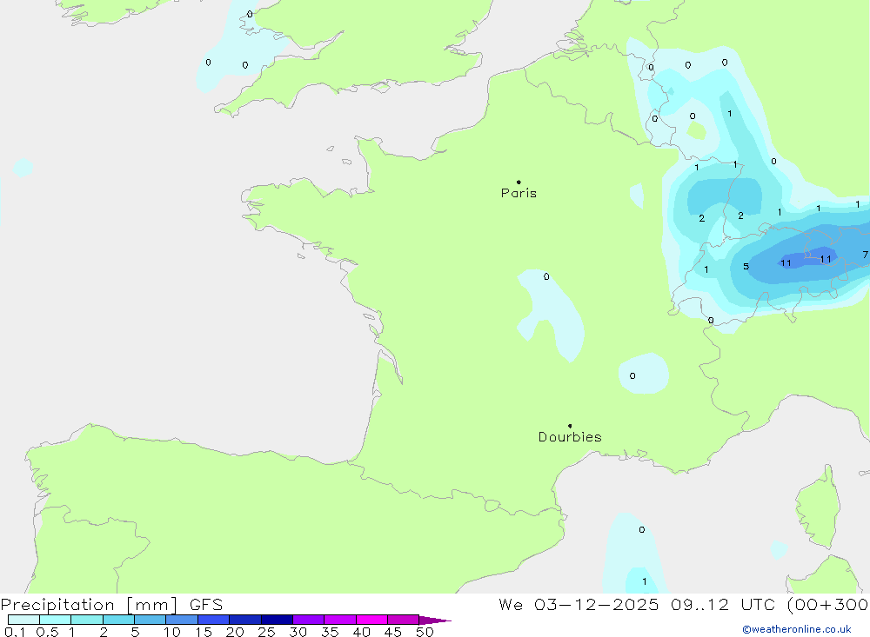The image size is (870, 637).
Task: Pick the 40–45 mm magenta legend swatch
Action: 371,620
